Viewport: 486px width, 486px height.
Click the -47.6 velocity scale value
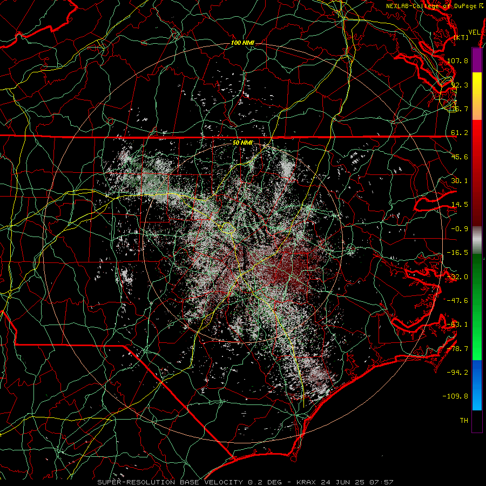click(x=457, y=301)
